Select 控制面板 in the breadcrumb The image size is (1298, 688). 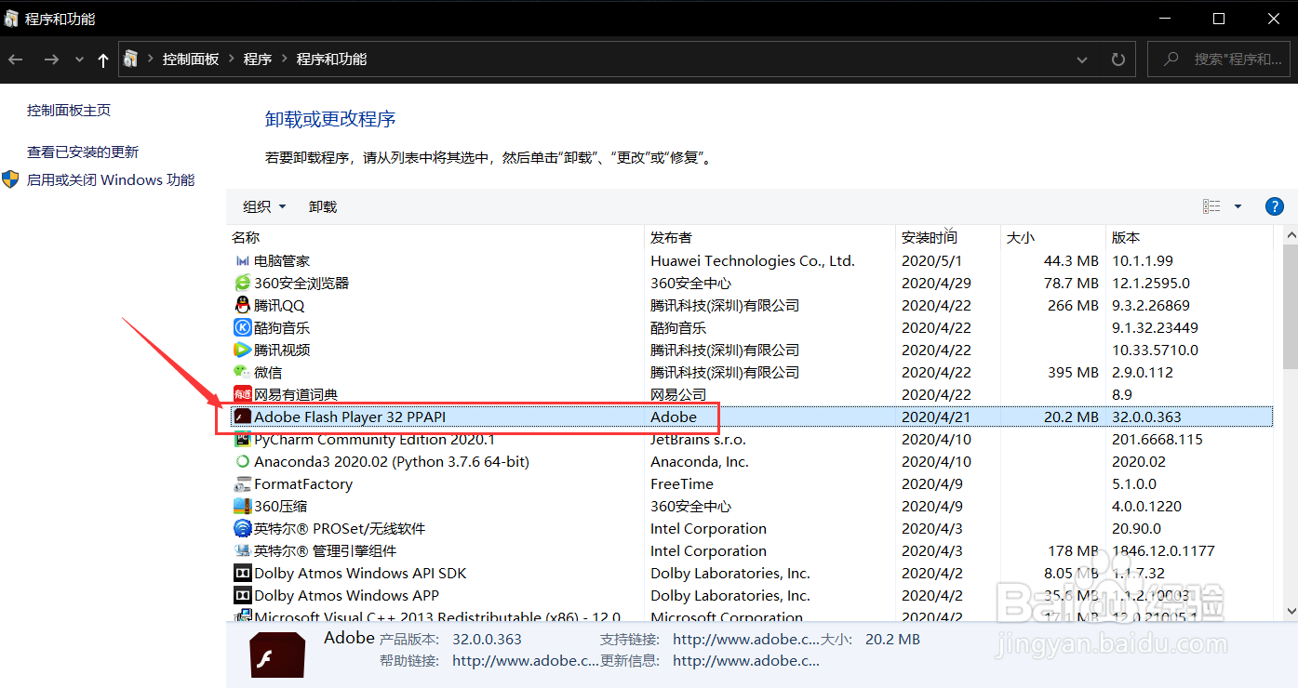[191, 60]
